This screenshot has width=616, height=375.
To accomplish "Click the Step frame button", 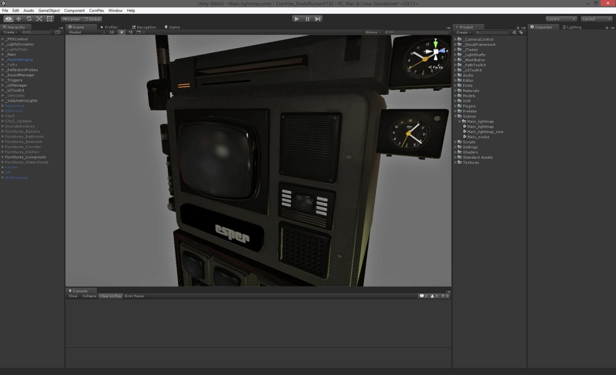I will coord(318,19).
